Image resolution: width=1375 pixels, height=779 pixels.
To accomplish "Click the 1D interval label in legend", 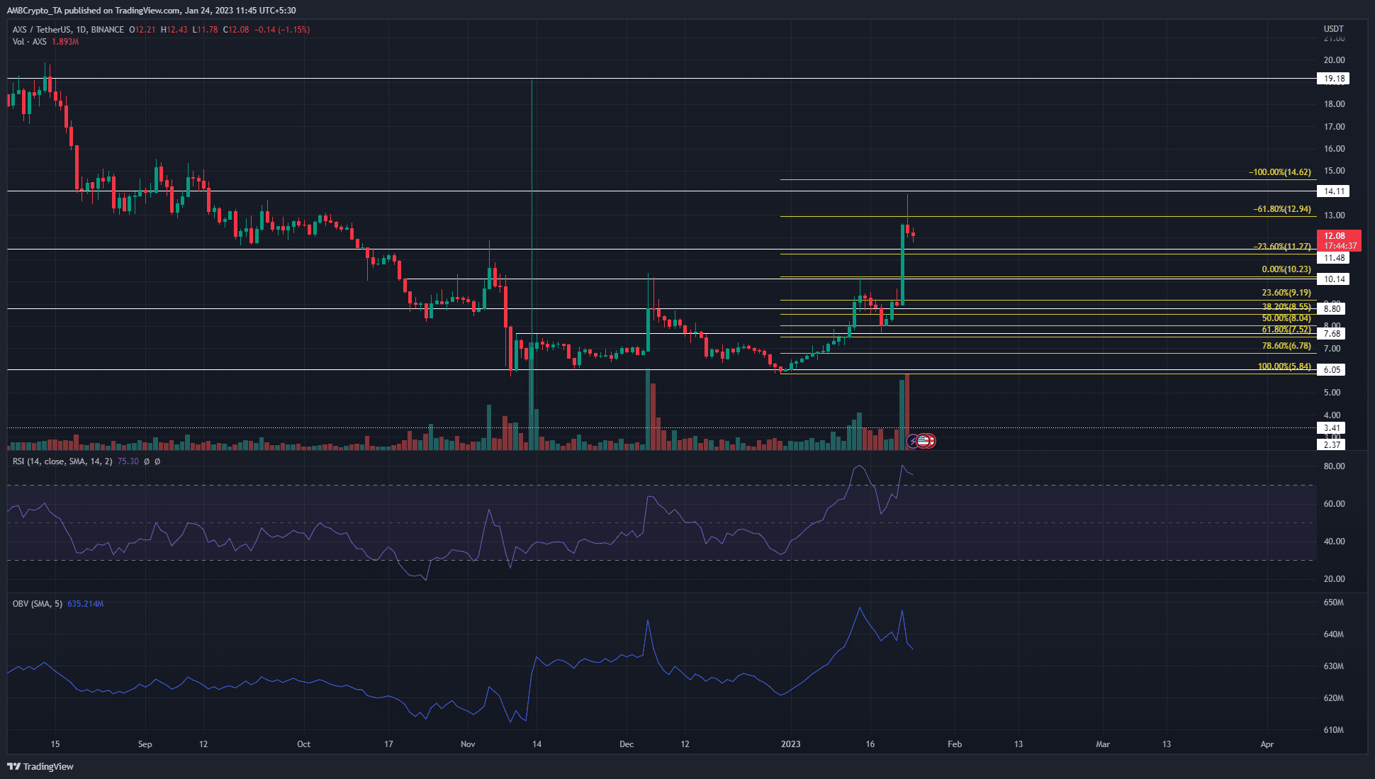I will [x=82, y=30].
